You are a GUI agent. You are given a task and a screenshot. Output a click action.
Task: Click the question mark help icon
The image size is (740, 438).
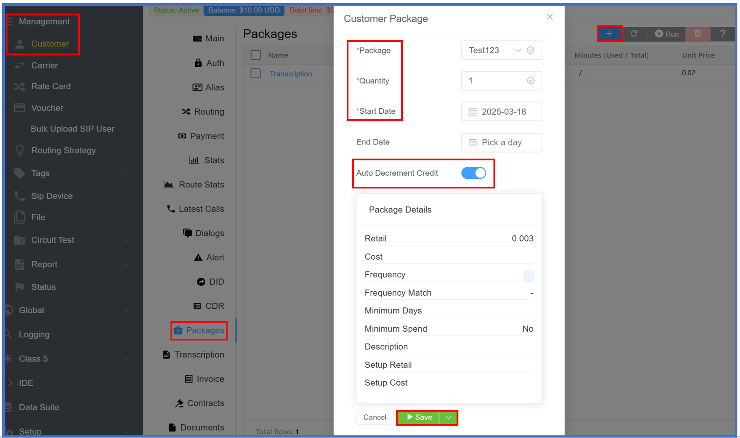point(722,34)
